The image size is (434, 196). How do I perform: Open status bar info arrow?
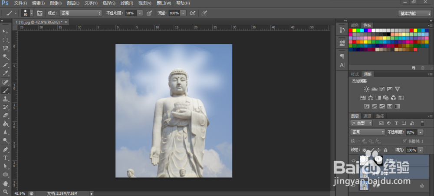(91, 193)
